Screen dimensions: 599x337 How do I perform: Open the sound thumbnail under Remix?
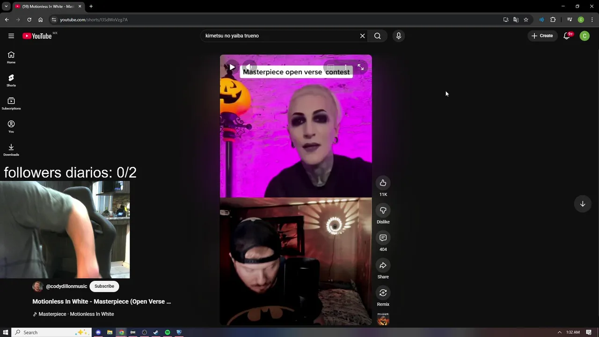tap(383, 319)
